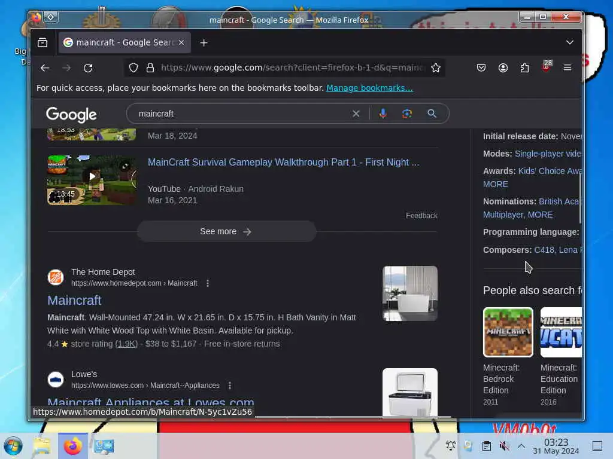Click the Lowe's appliance product thumbnail
613x459 pixels.
[x=409, y=392]
